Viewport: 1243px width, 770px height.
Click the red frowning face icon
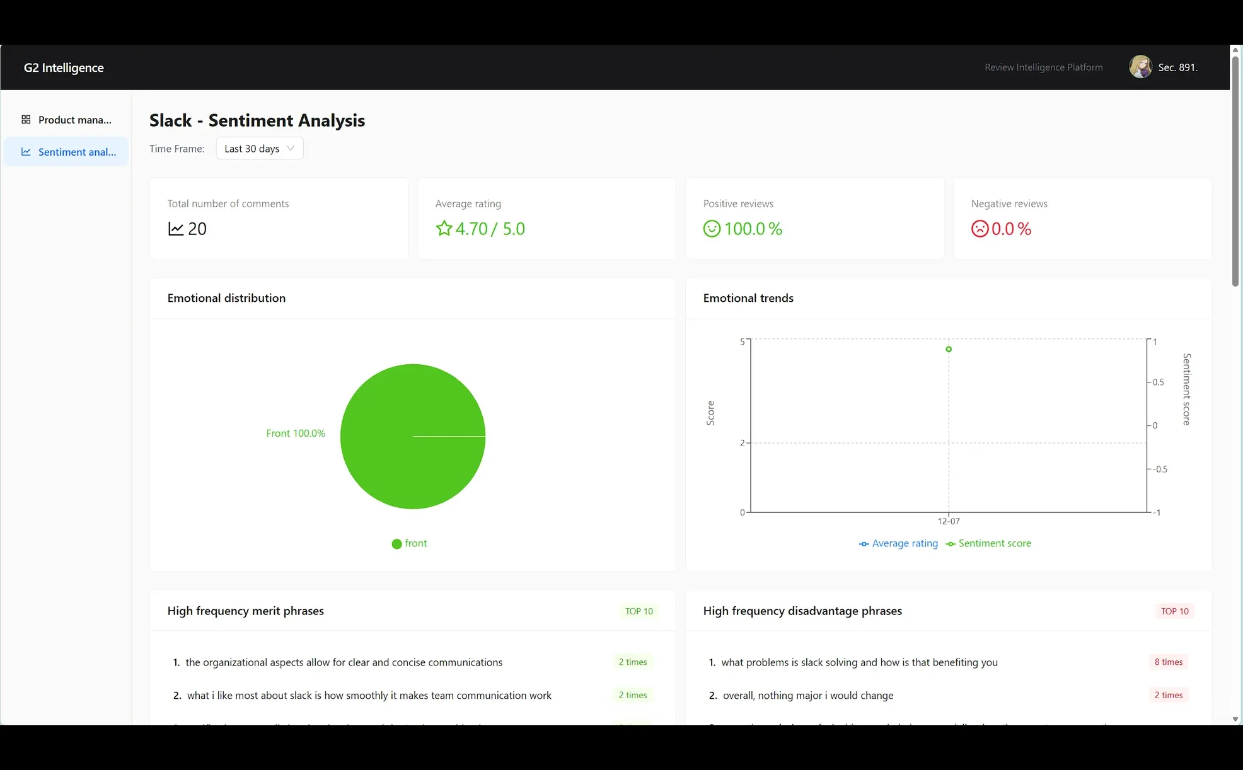point(980,229)
